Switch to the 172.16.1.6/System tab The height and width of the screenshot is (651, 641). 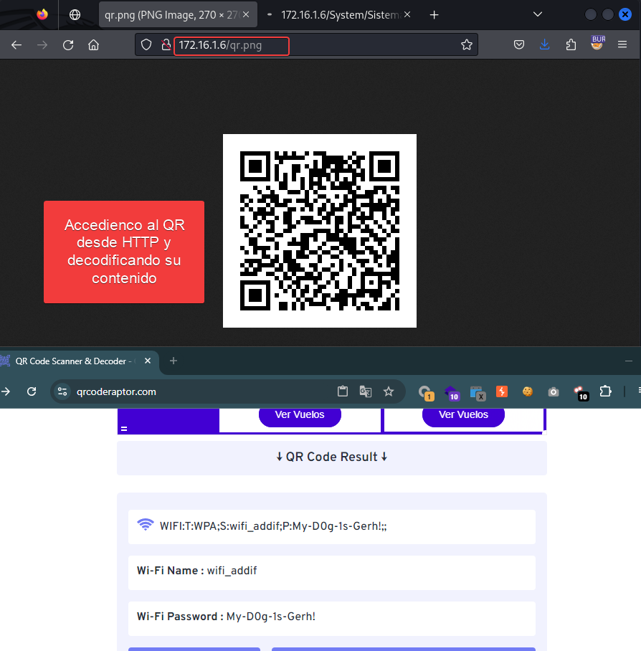tap(340, 14)
